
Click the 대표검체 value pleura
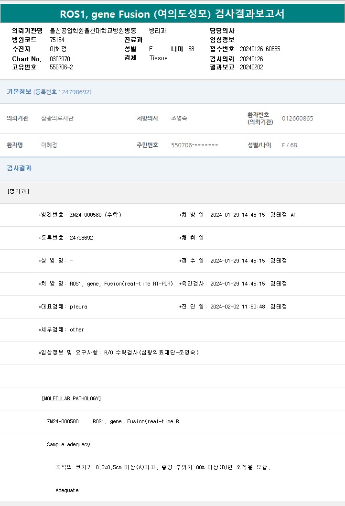click(78, 307)
